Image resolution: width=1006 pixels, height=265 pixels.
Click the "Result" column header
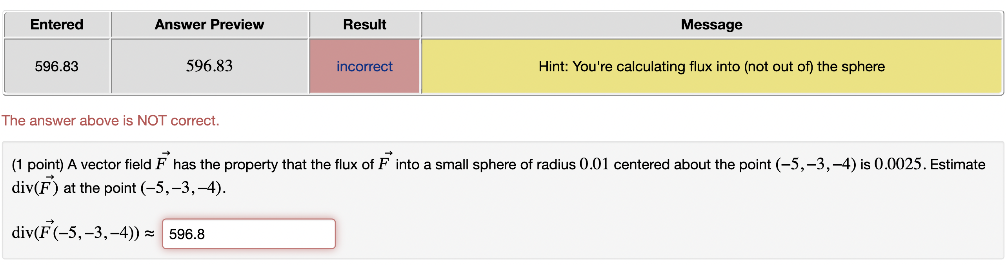364,24
